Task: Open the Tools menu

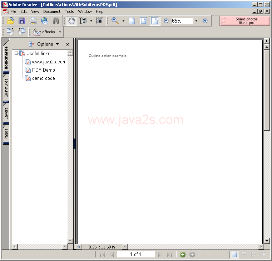Action: (69, 11)
